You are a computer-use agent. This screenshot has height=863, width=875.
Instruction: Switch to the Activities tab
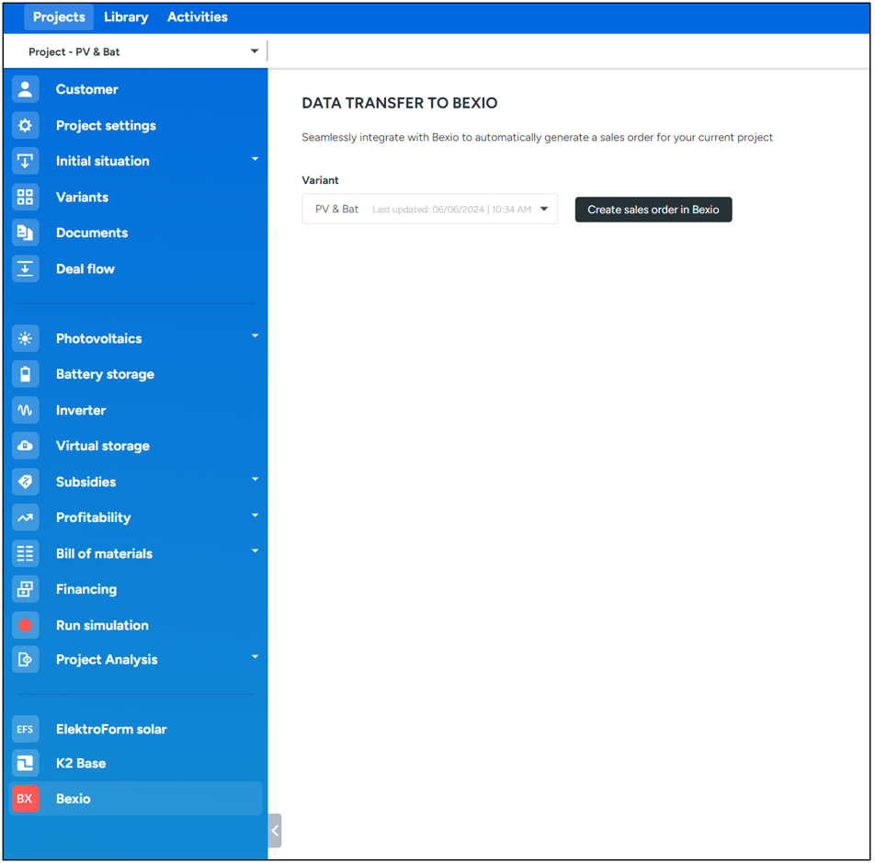pos(197,17)
